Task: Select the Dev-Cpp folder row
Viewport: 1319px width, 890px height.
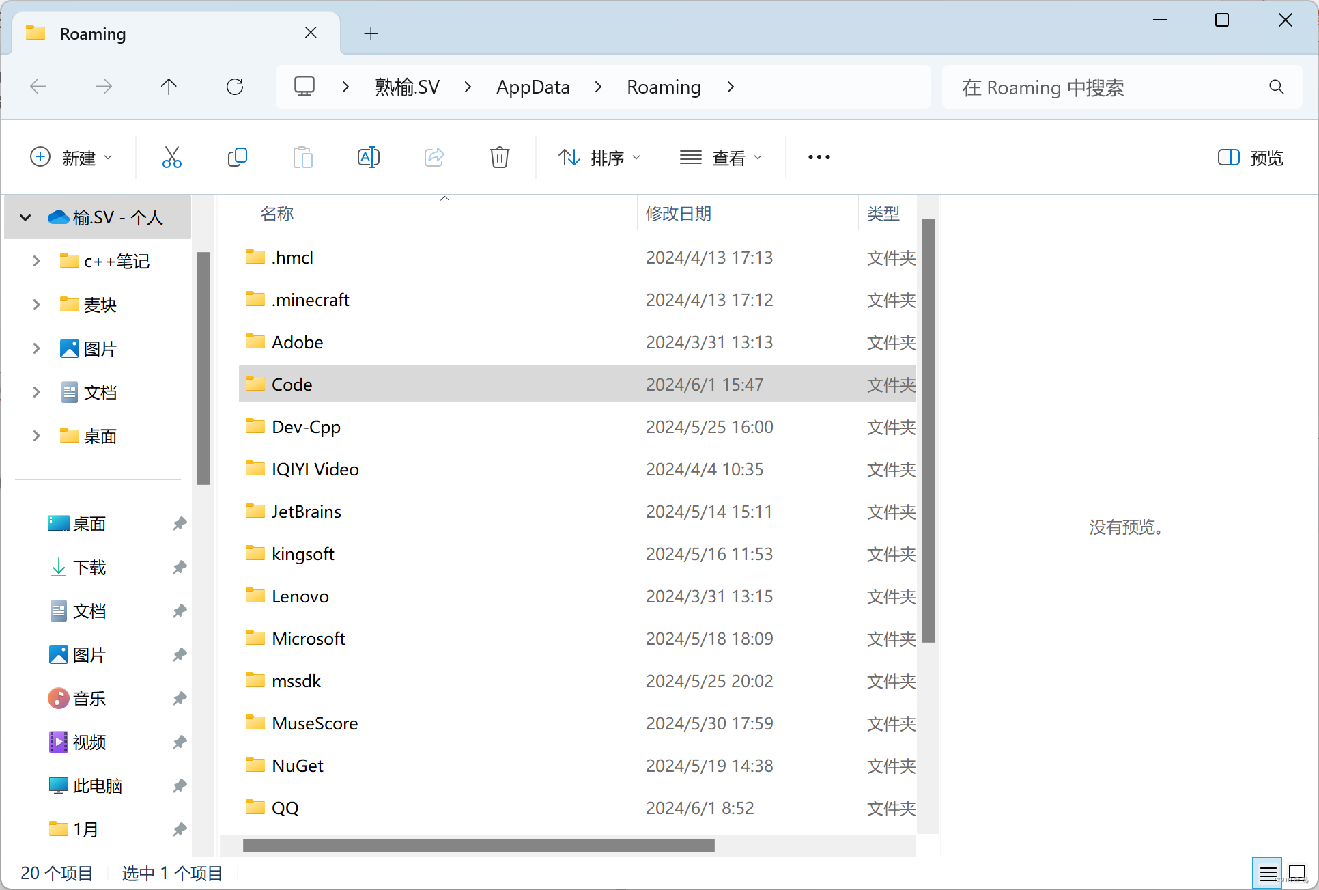Action: click(577, 427)
